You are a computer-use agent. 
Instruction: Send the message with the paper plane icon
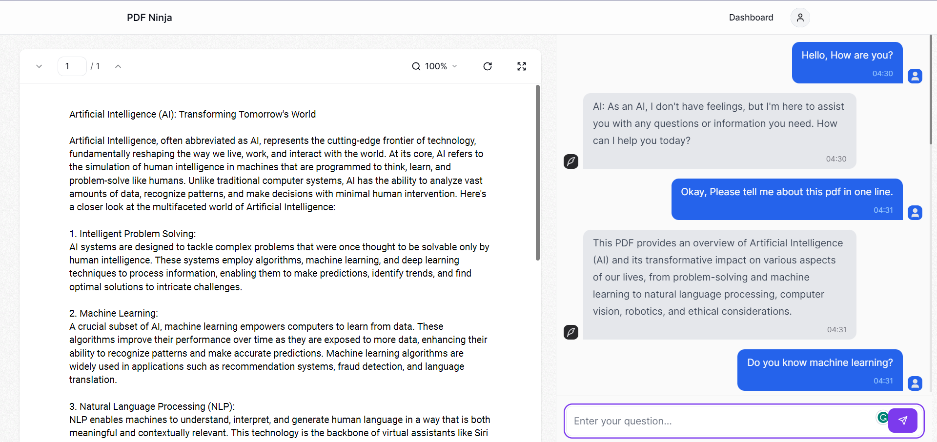coord(903,420)
